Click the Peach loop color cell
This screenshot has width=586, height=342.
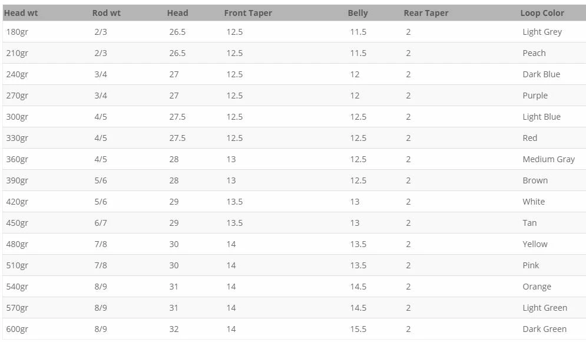pos(534,53)
